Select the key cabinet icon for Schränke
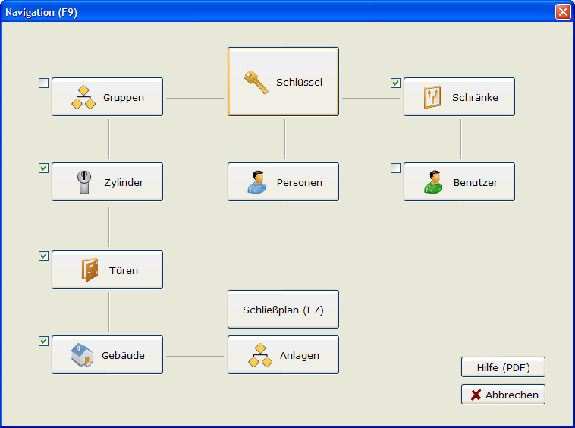The image size is (575, 428). click(x=432, y=97)
